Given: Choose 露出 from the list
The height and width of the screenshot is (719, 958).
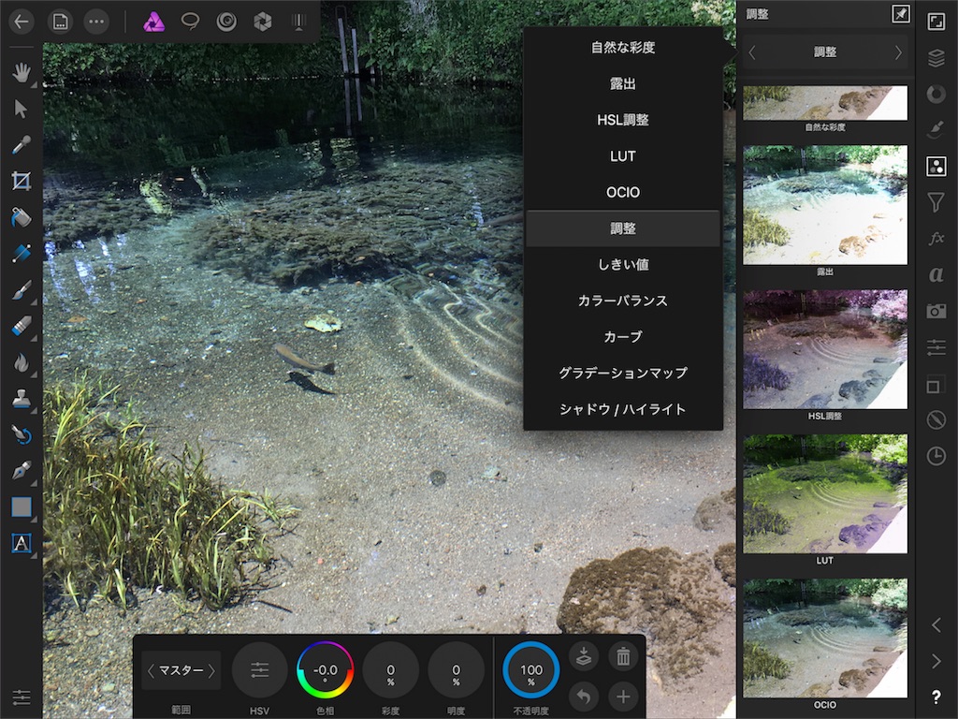Looking at the screenshot, I should (623, 83).
